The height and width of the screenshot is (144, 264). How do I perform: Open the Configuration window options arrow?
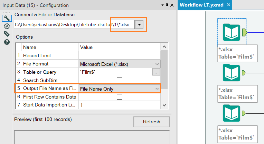click(162, 5)
